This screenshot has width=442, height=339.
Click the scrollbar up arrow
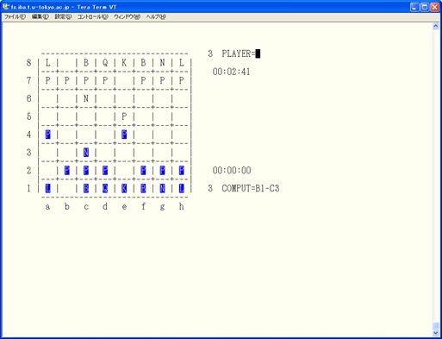click(436, 26)
